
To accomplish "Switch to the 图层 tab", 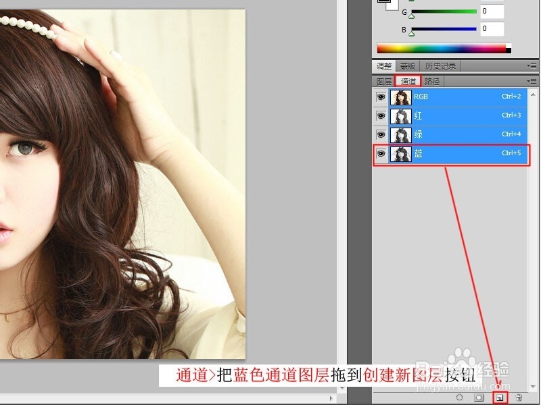I will click(x=383, y=82).
